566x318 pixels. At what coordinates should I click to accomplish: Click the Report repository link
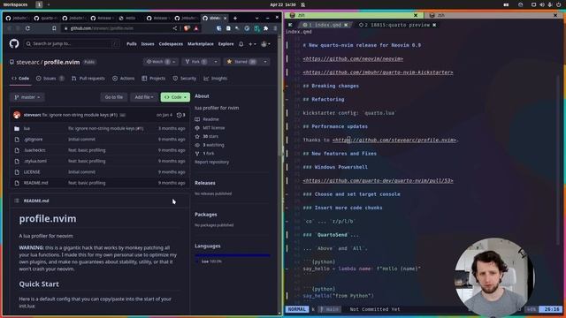click(212, 162)
